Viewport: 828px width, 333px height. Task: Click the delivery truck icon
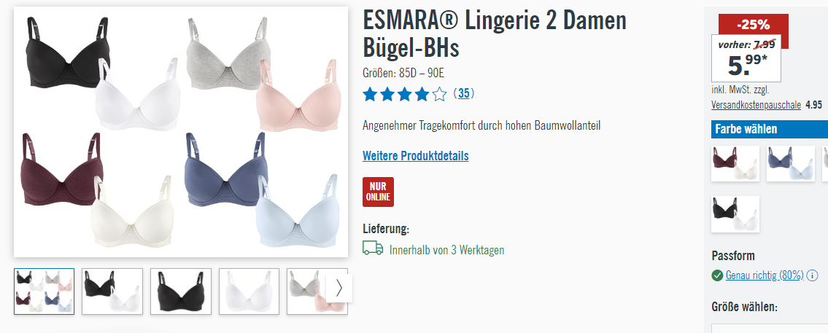[373, 248]
